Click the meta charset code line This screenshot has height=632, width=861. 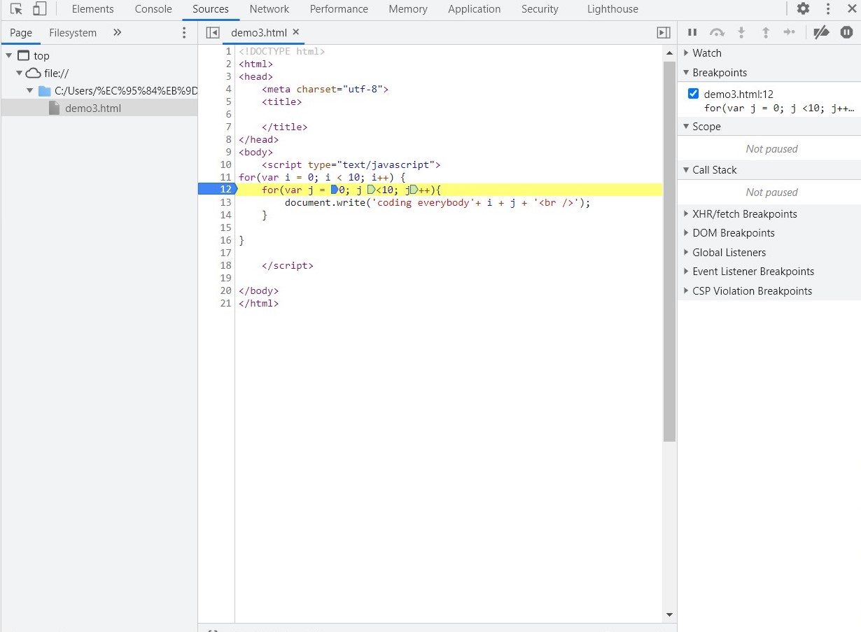(325, 89)
